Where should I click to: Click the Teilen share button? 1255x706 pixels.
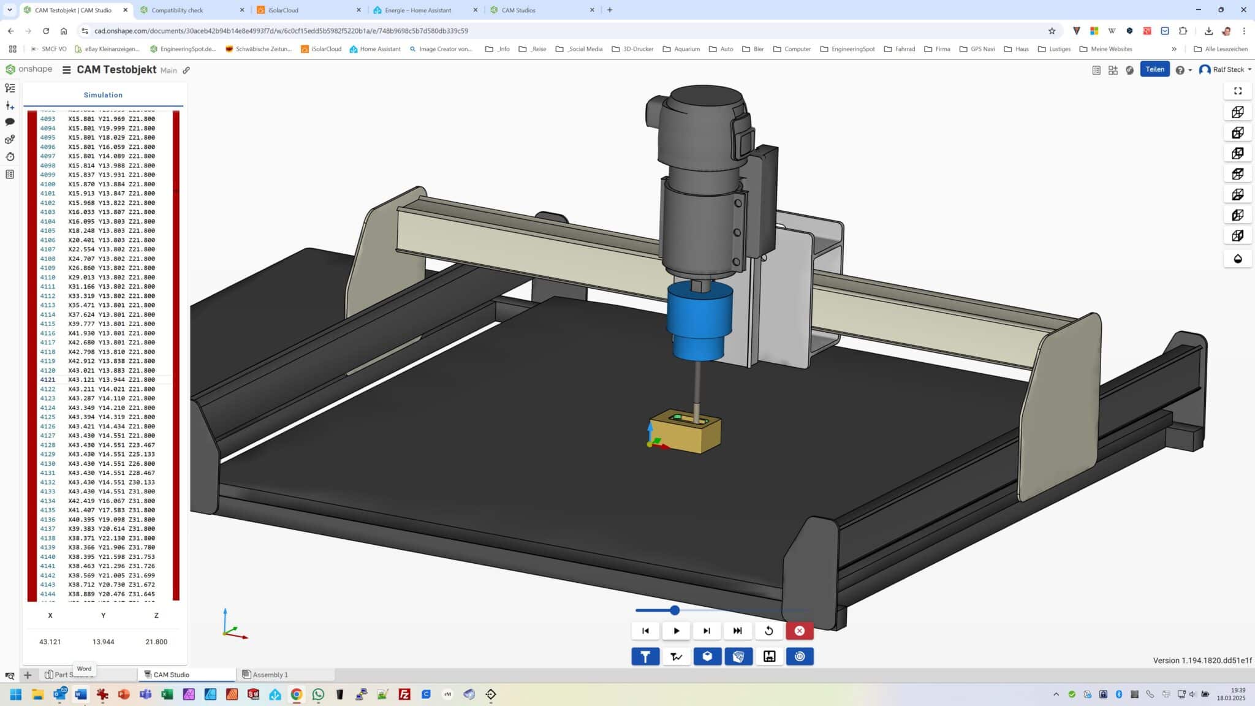tap(1156, 69)
